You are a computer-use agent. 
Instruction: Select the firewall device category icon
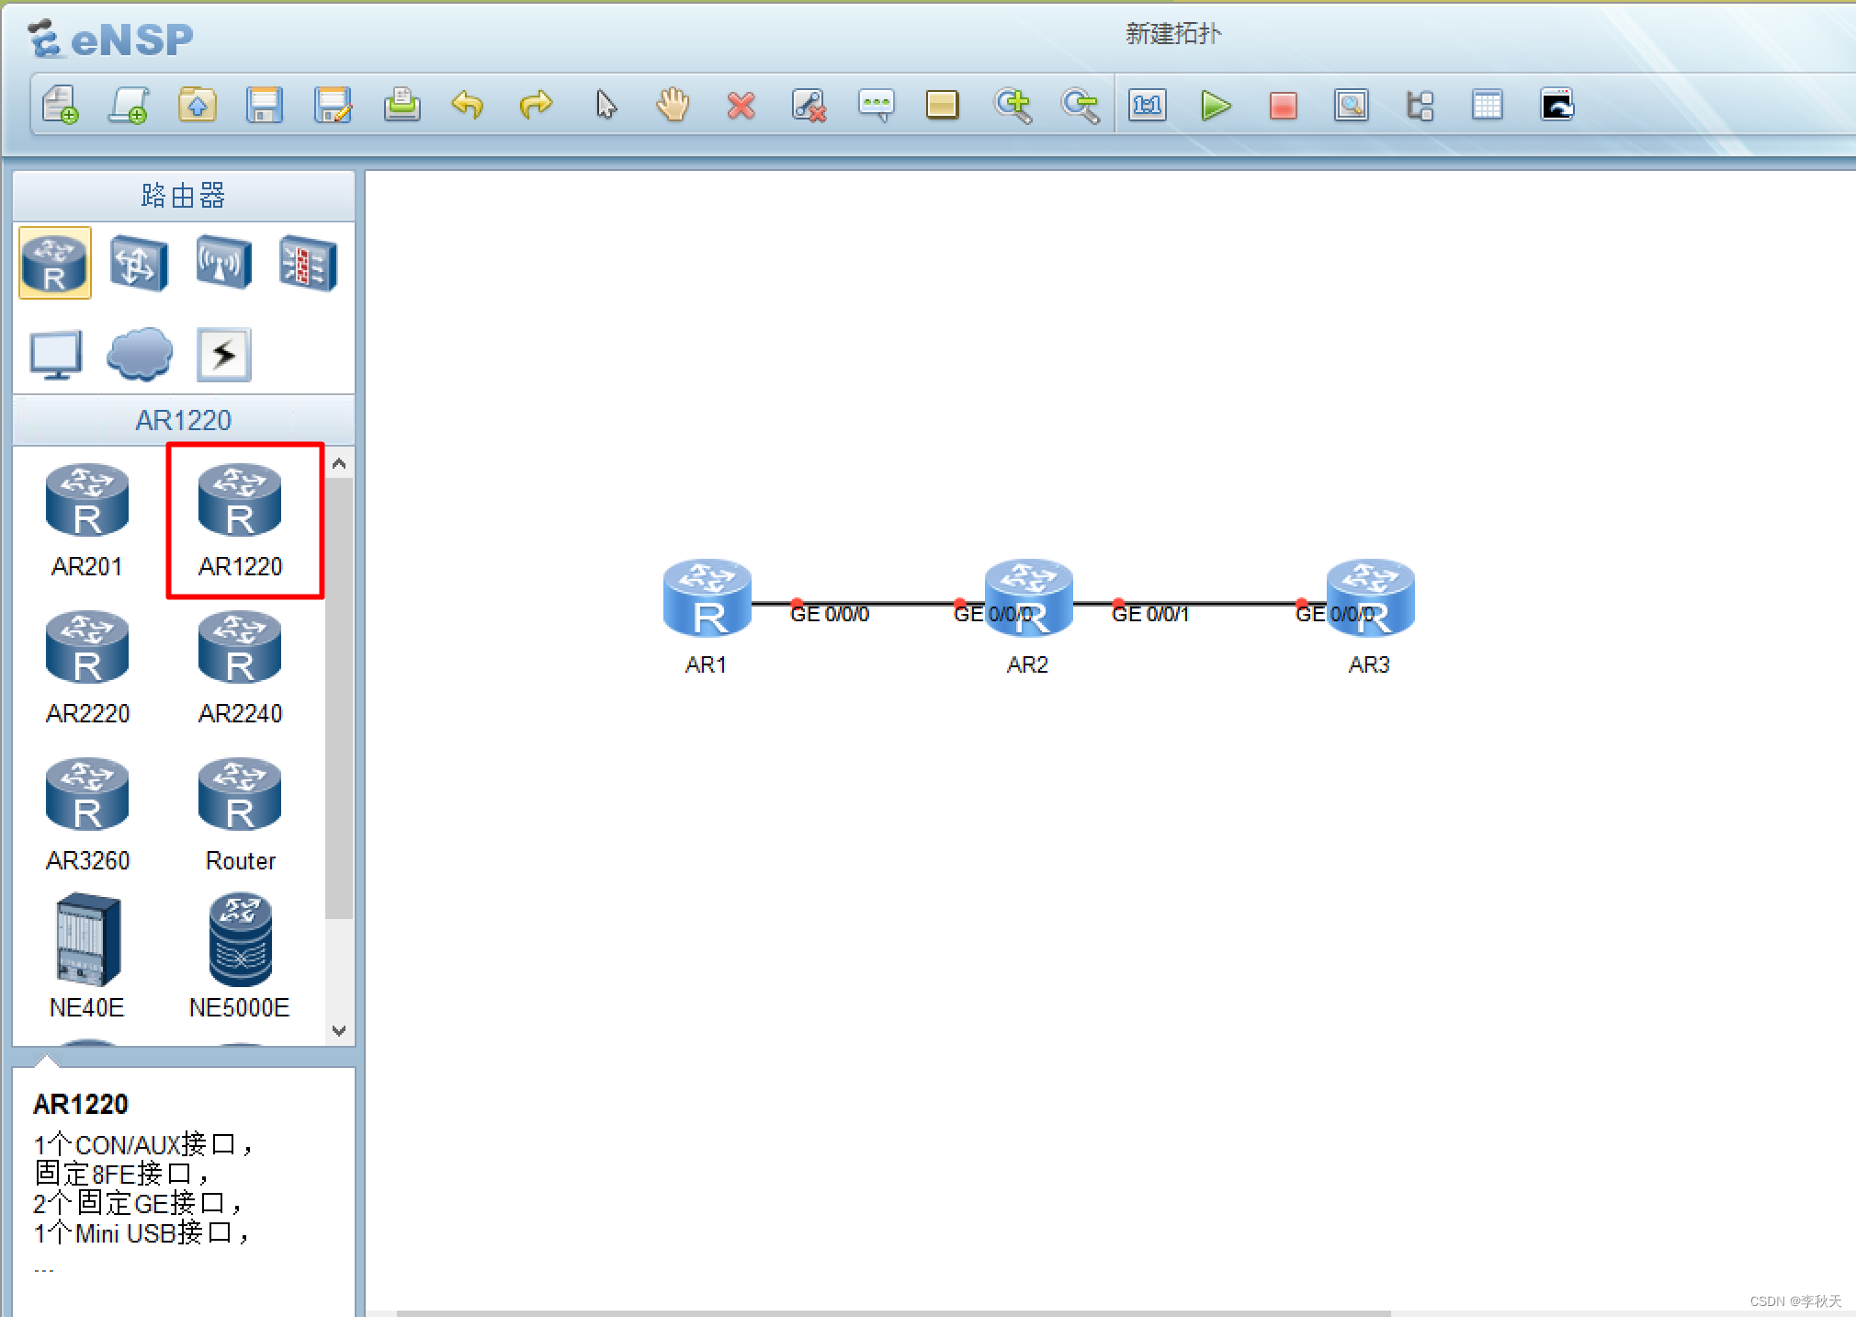[x=307, y=265]
